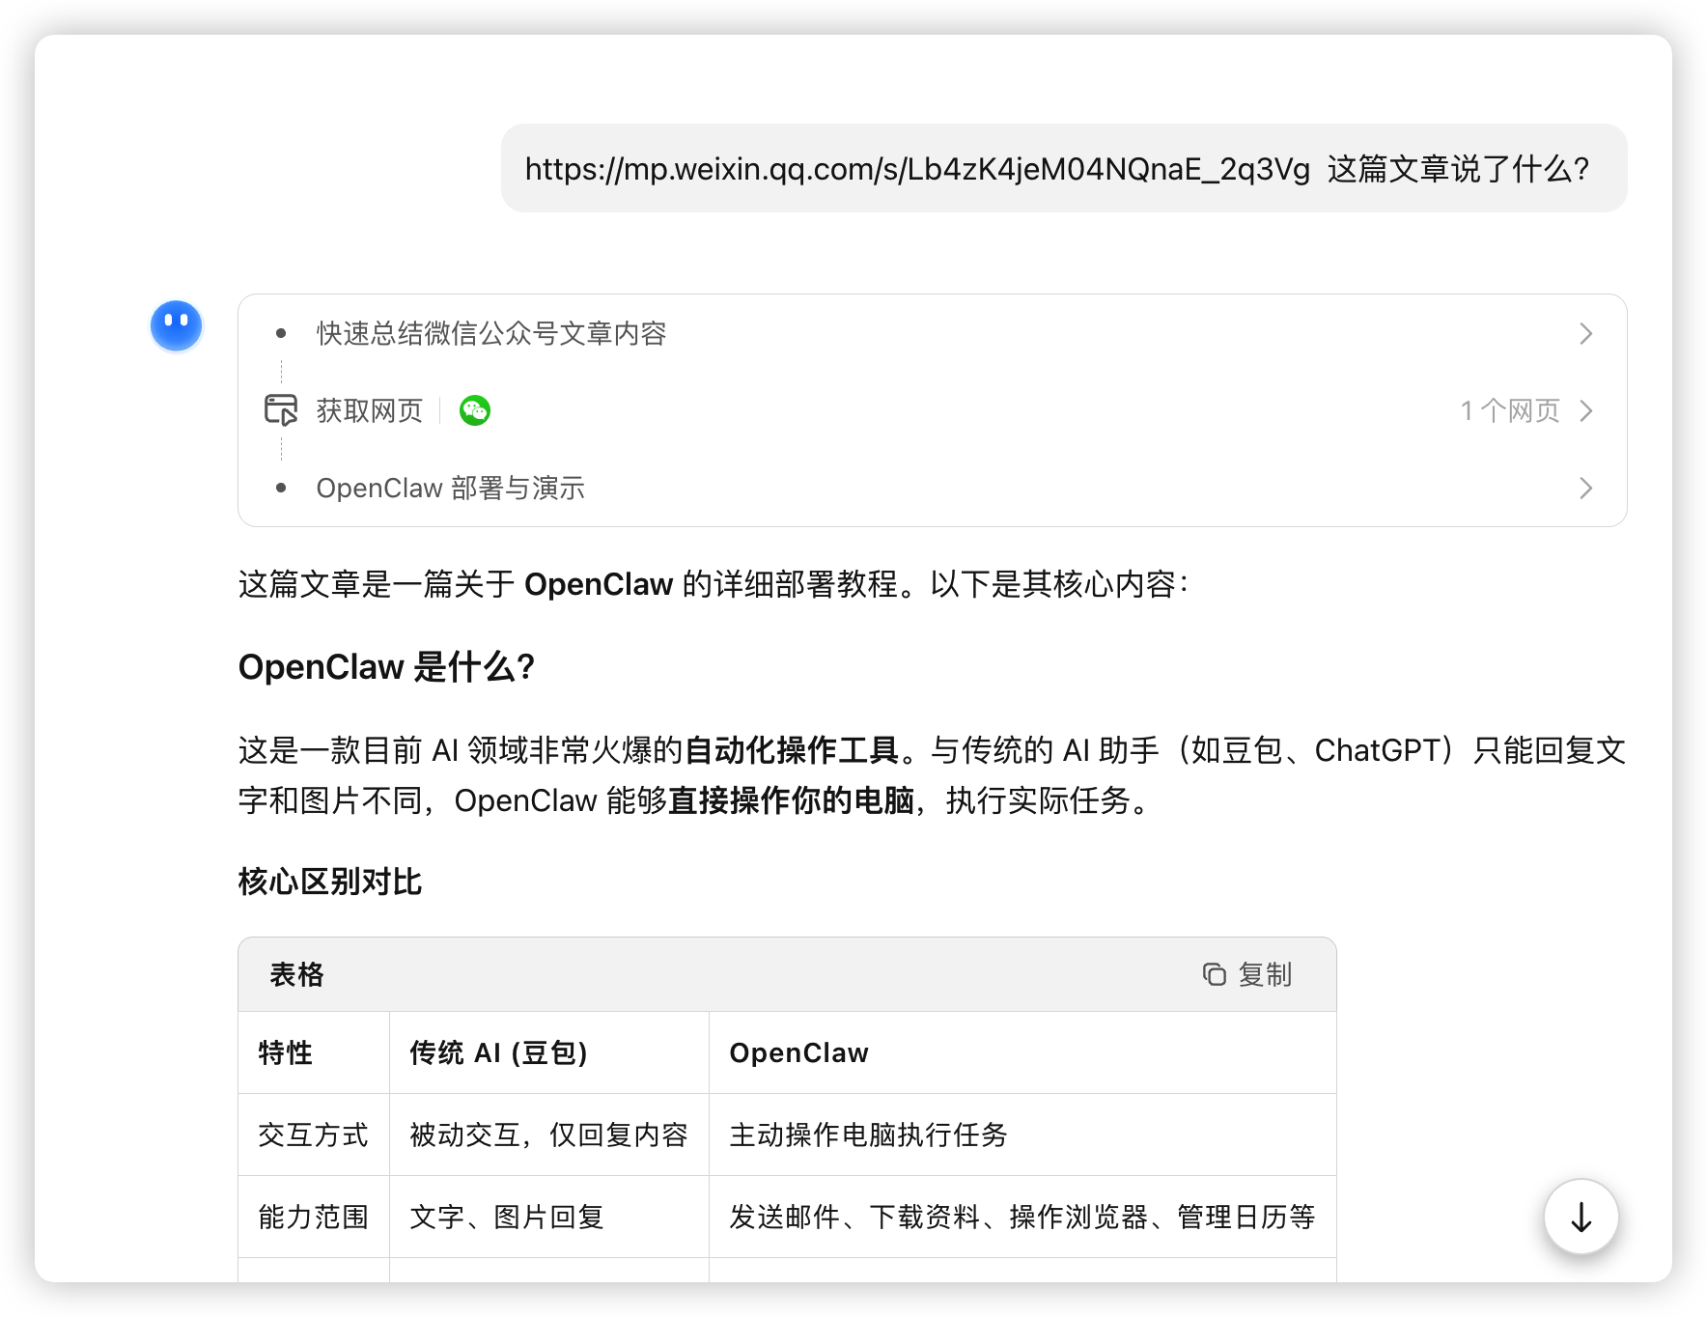Jump to bottom with down-arrow button
The width and height of the screenshot is (1707, 1317).
tap(1581, 1217)
